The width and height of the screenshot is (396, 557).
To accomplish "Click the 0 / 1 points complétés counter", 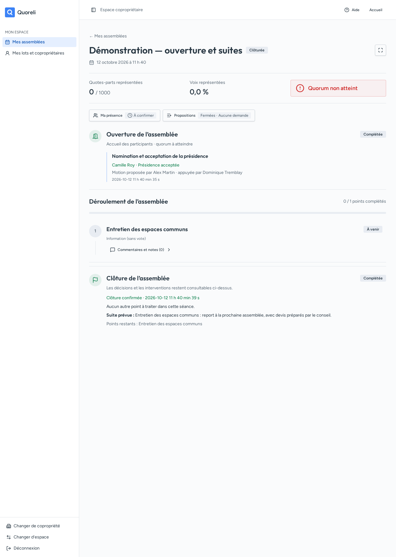I will [364, 201].
